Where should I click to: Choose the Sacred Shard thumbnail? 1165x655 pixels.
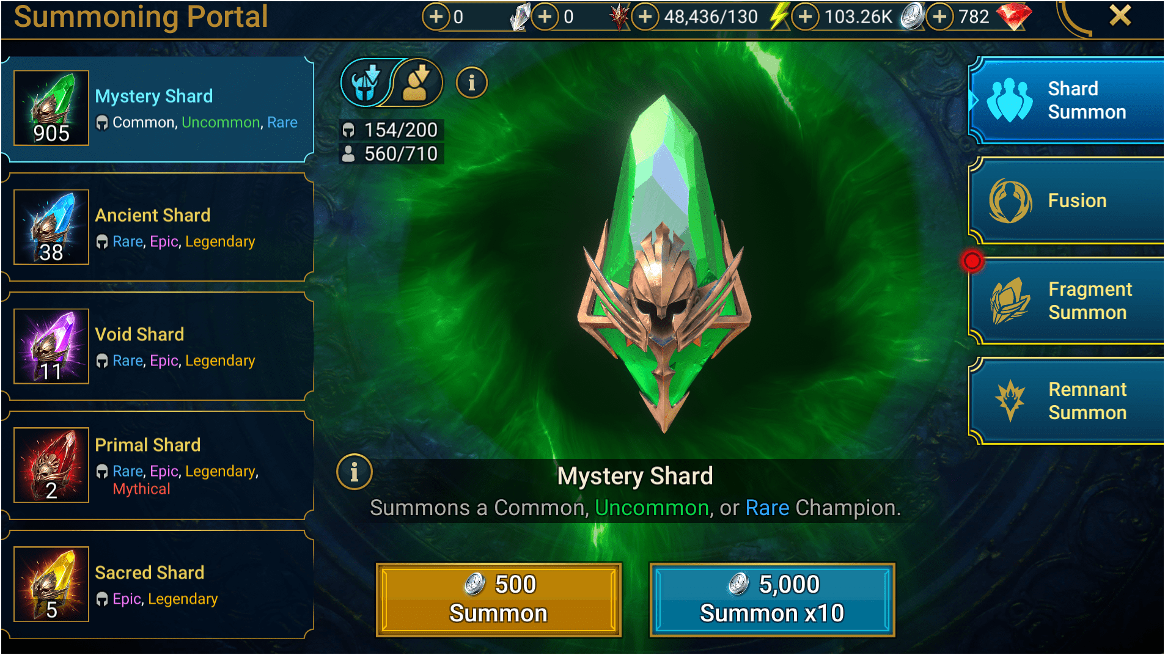tap(51, 584)
